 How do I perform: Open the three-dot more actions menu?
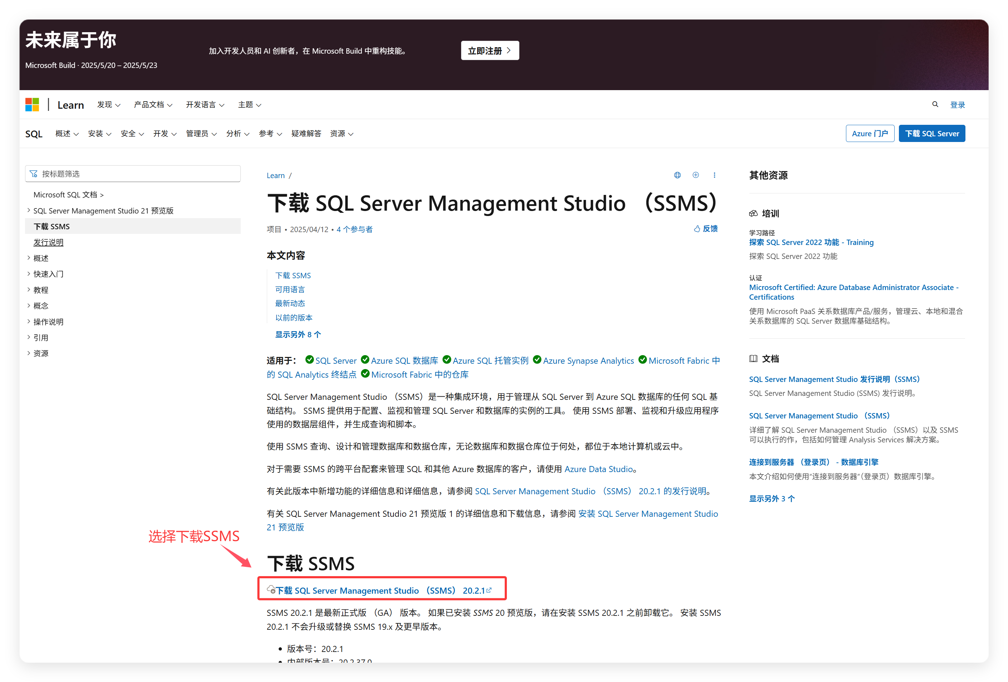tap(714, 175)
